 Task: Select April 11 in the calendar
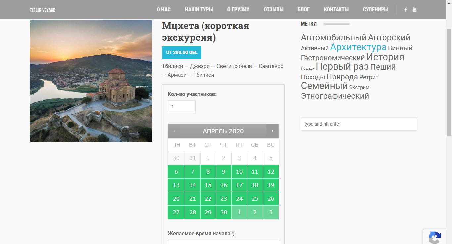[x=255, y=172]
